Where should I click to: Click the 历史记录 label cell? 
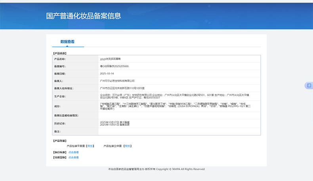point(75,123)
